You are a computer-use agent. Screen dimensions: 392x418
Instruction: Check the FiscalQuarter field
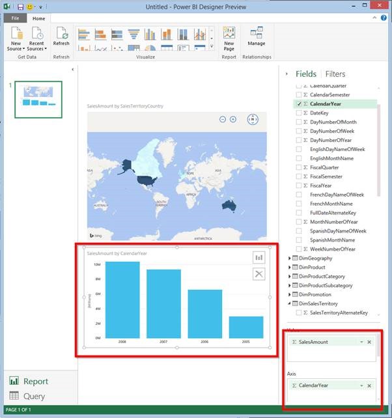(x=299, y=167)
